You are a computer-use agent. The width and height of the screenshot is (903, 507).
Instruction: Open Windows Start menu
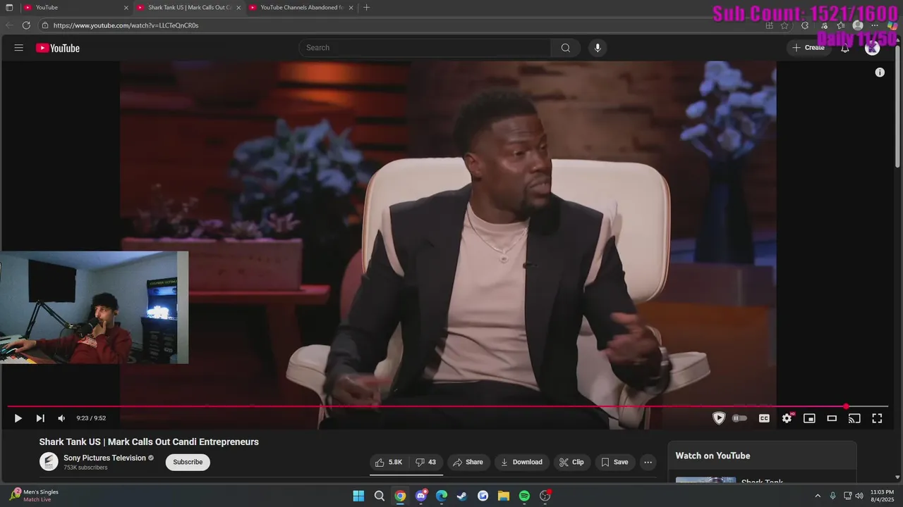coord(358,496)
